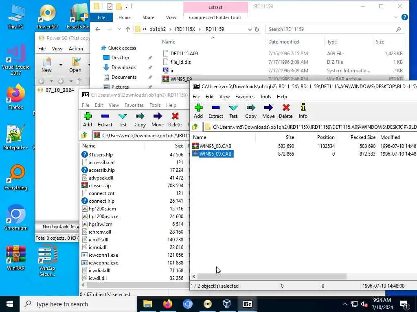Sort by Date modified column in Explorer
Image resolution: width=417 pixels, height=312 pixels.
tap(283, 42)
